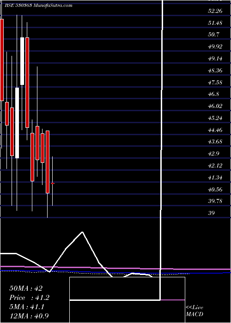Click the 50MA : 42 readout
Viewport: 231px width, 323px height.
26,288
